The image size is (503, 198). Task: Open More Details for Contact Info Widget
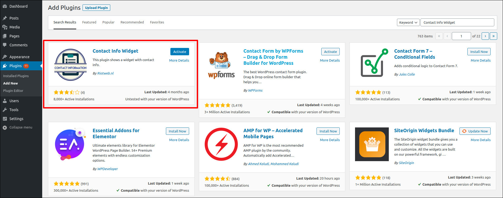pyautogui.click(x=179, y=60)
